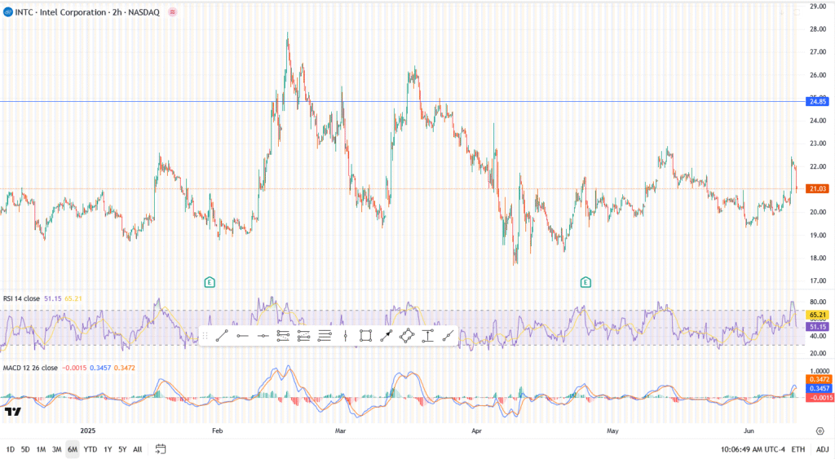Screen dimensions: 835x459
Task: Click the first earnings E marker
Action: 210,282
